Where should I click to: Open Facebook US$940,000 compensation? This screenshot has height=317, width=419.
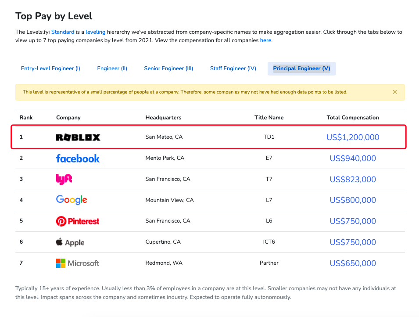tap(353, 158)
